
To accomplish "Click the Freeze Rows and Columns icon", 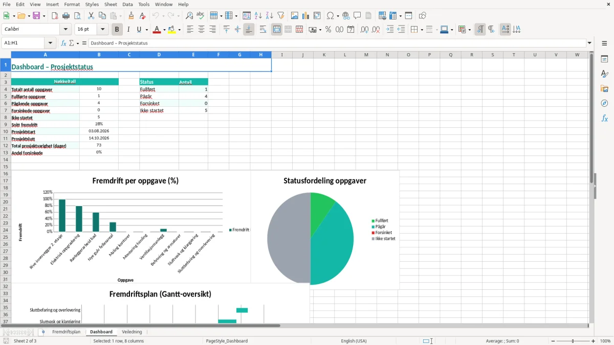I will (393, 16).
